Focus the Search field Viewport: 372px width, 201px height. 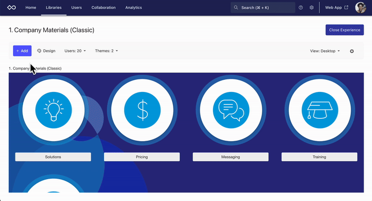263,7
